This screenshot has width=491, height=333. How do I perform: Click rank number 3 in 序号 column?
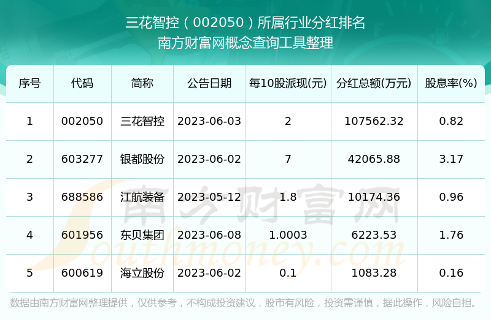pyautogui.click(x=29, y=197)
